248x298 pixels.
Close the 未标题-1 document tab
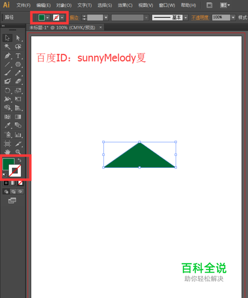[x=101, y=27]
